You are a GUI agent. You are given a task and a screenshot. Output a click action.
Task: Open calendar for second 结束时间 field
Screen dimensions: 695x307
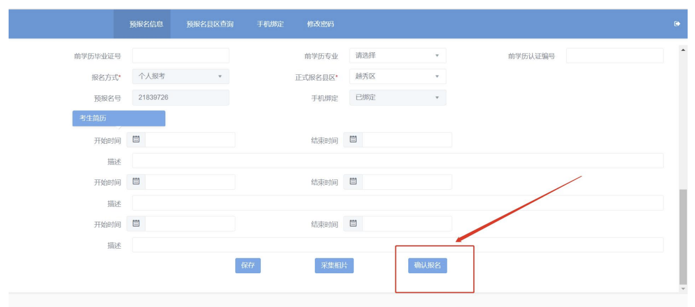(x=353, y=182)
